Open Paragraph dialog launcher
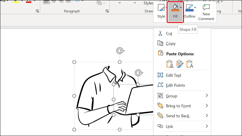This screenshot has height=136, width=242. (107, 11)
